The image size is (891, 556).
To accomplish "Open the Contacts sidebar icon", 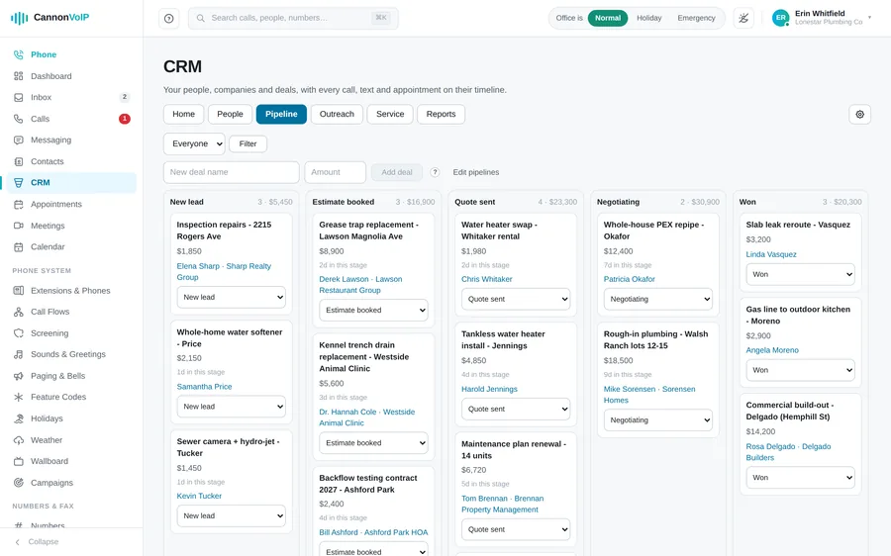I will coord(19,161).
